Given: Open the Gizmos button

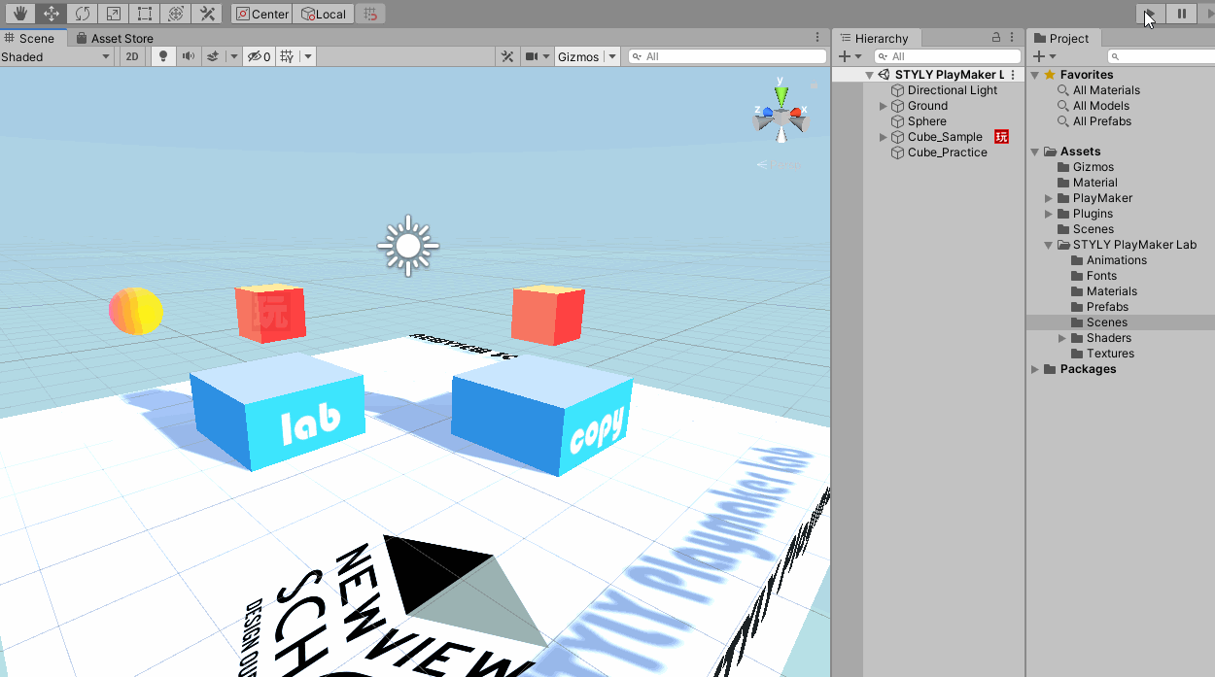Looking at the screenshot, I should click(x=578, y=56).
